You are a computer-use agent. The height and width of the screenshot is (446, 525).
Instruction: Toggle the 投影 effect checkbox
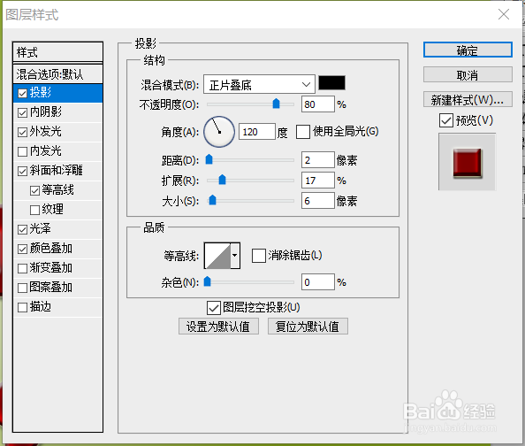pyautogui.click(x=22, y=93)
